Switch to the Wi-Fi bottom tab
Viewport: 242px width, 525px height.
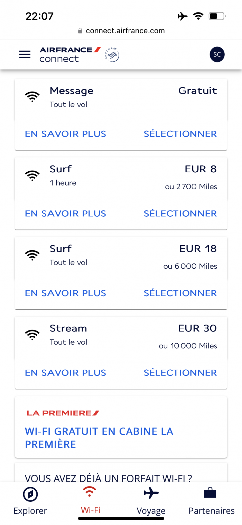pyautogui.click(x=91, y=500)
